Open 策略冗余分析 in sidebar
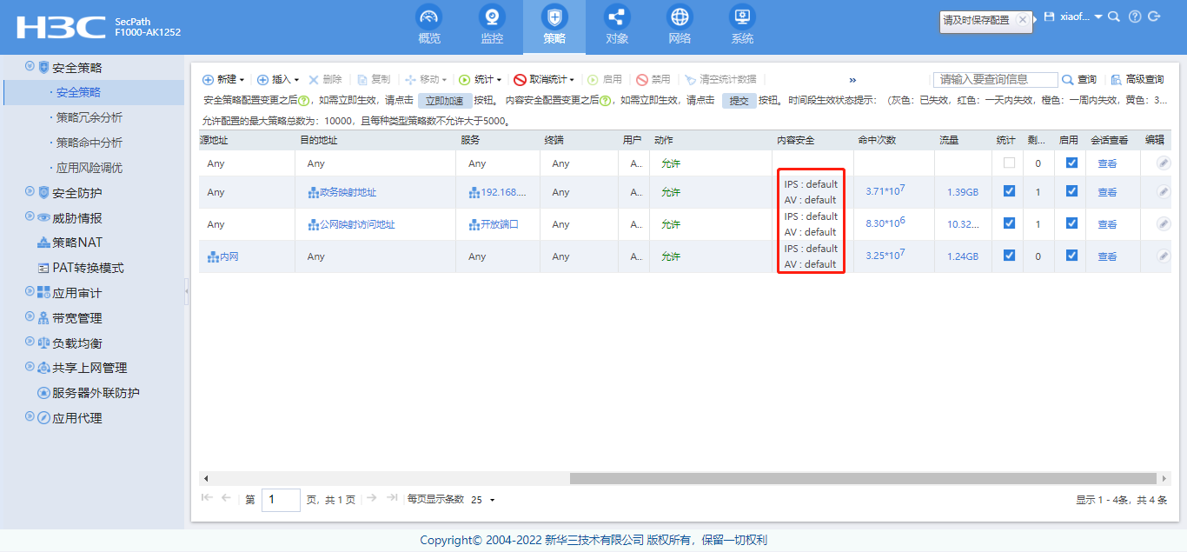Viewport: 1187px width, 552px height. (89, 117)
